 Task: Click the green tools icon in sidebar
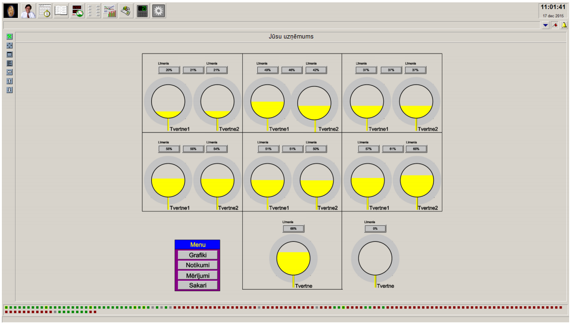(x=9, y=37)
